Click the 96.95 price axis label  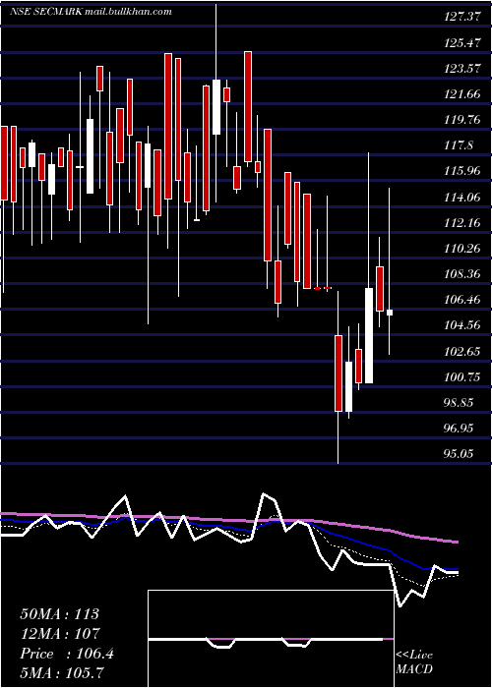[461, 429]
